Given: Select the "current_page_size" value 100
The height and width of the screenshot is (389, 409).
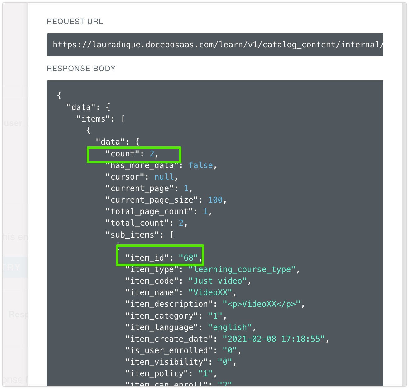Looking at the screenshot, I should point(215,200).
